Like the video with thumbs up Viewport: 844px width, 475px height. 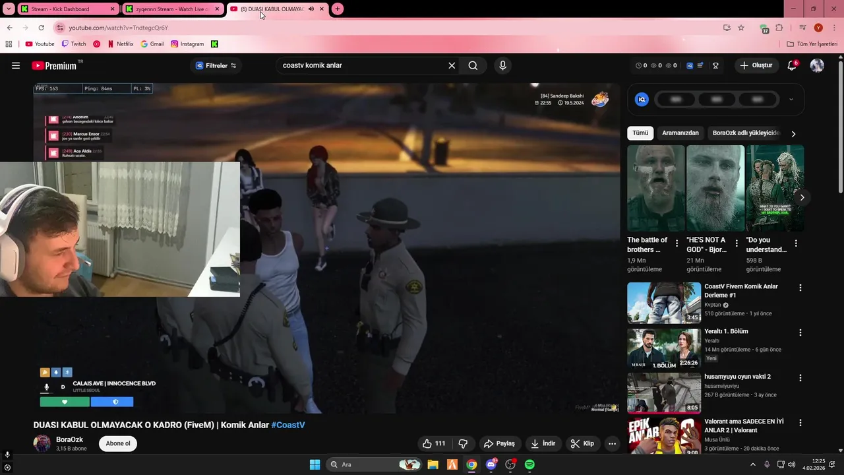point(434,443)
